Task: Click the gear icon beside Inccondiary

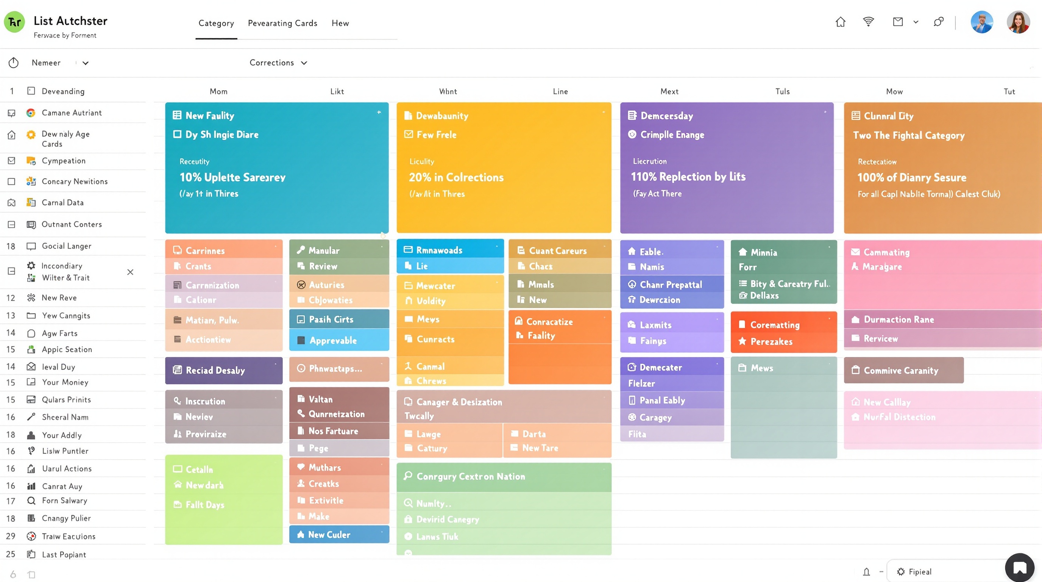Action: (x=31, y=266)
